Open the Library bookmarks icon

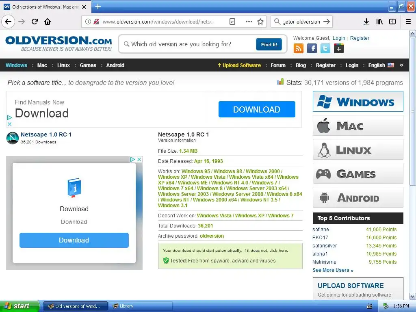[x=379, y=22]
